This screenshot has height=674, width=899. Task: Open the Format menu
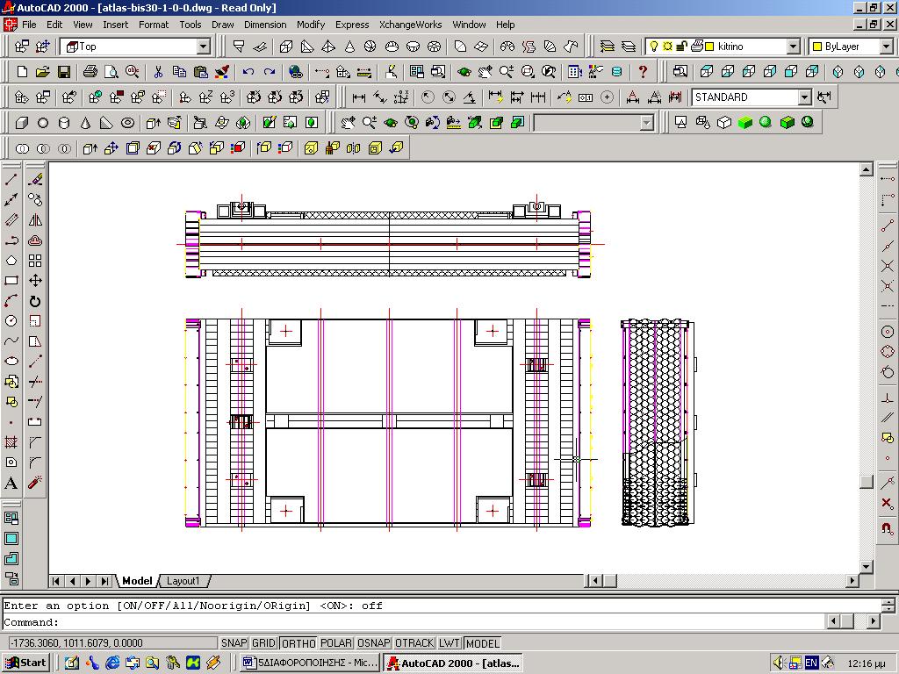click(x=154, y=25)
